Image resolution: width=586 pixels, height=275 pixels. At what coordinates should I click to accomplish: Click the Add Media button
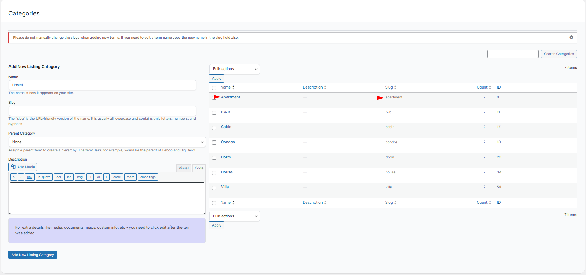(23, 167)
